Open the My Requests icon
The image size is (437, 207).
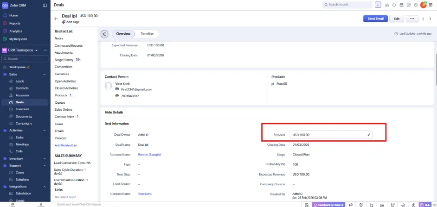pos(5,39)
